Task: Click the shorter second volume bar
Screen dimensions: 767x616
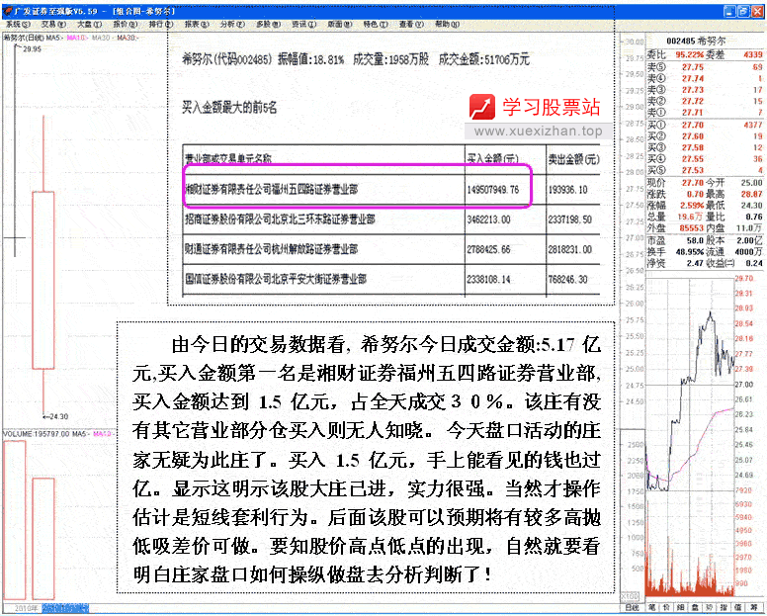Action: 43,539
